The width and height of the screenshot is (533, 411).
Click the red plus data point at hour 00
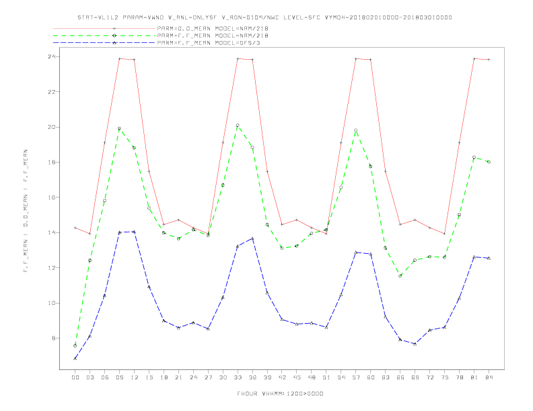(x=75, y=228)
